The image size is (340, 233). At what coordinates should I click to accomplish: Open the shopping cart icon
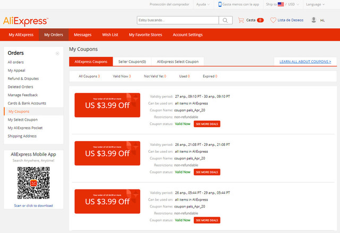coord(241,20)
